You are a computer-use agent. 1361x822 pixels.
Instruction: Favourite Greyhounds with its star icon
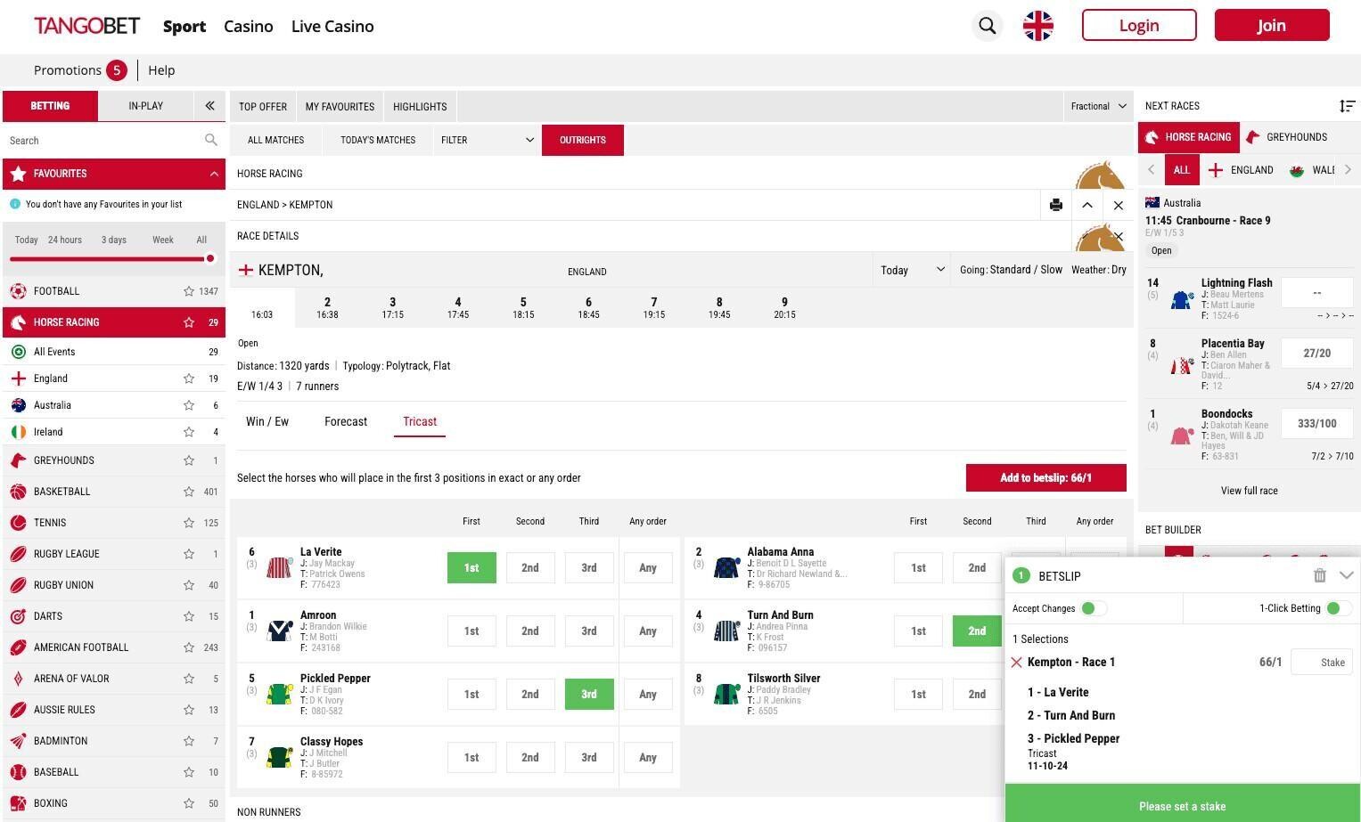click(189, 460)
